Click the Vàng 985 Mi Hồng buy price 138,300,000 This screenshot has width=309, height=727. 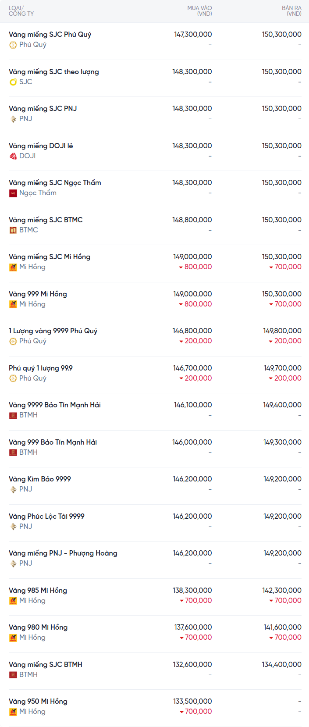[192, 590]
